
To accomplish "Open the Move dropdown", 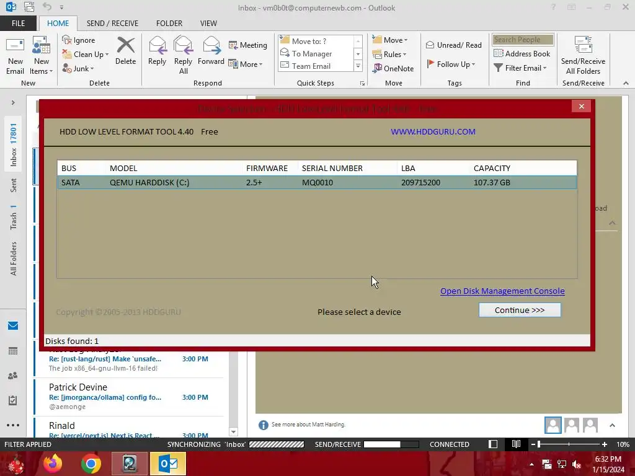I will (x=390, y=40).
